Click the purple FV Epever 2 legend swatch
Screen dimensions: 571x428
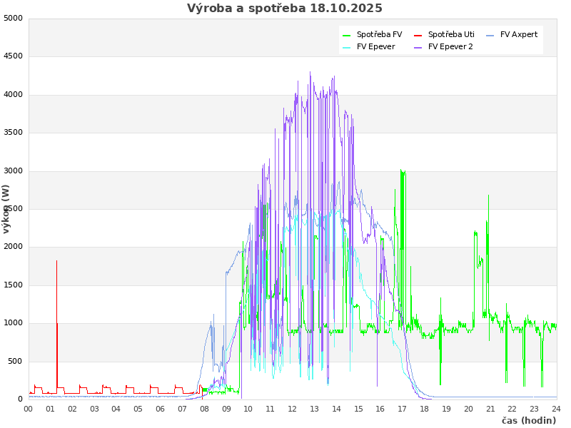(418, 48)
